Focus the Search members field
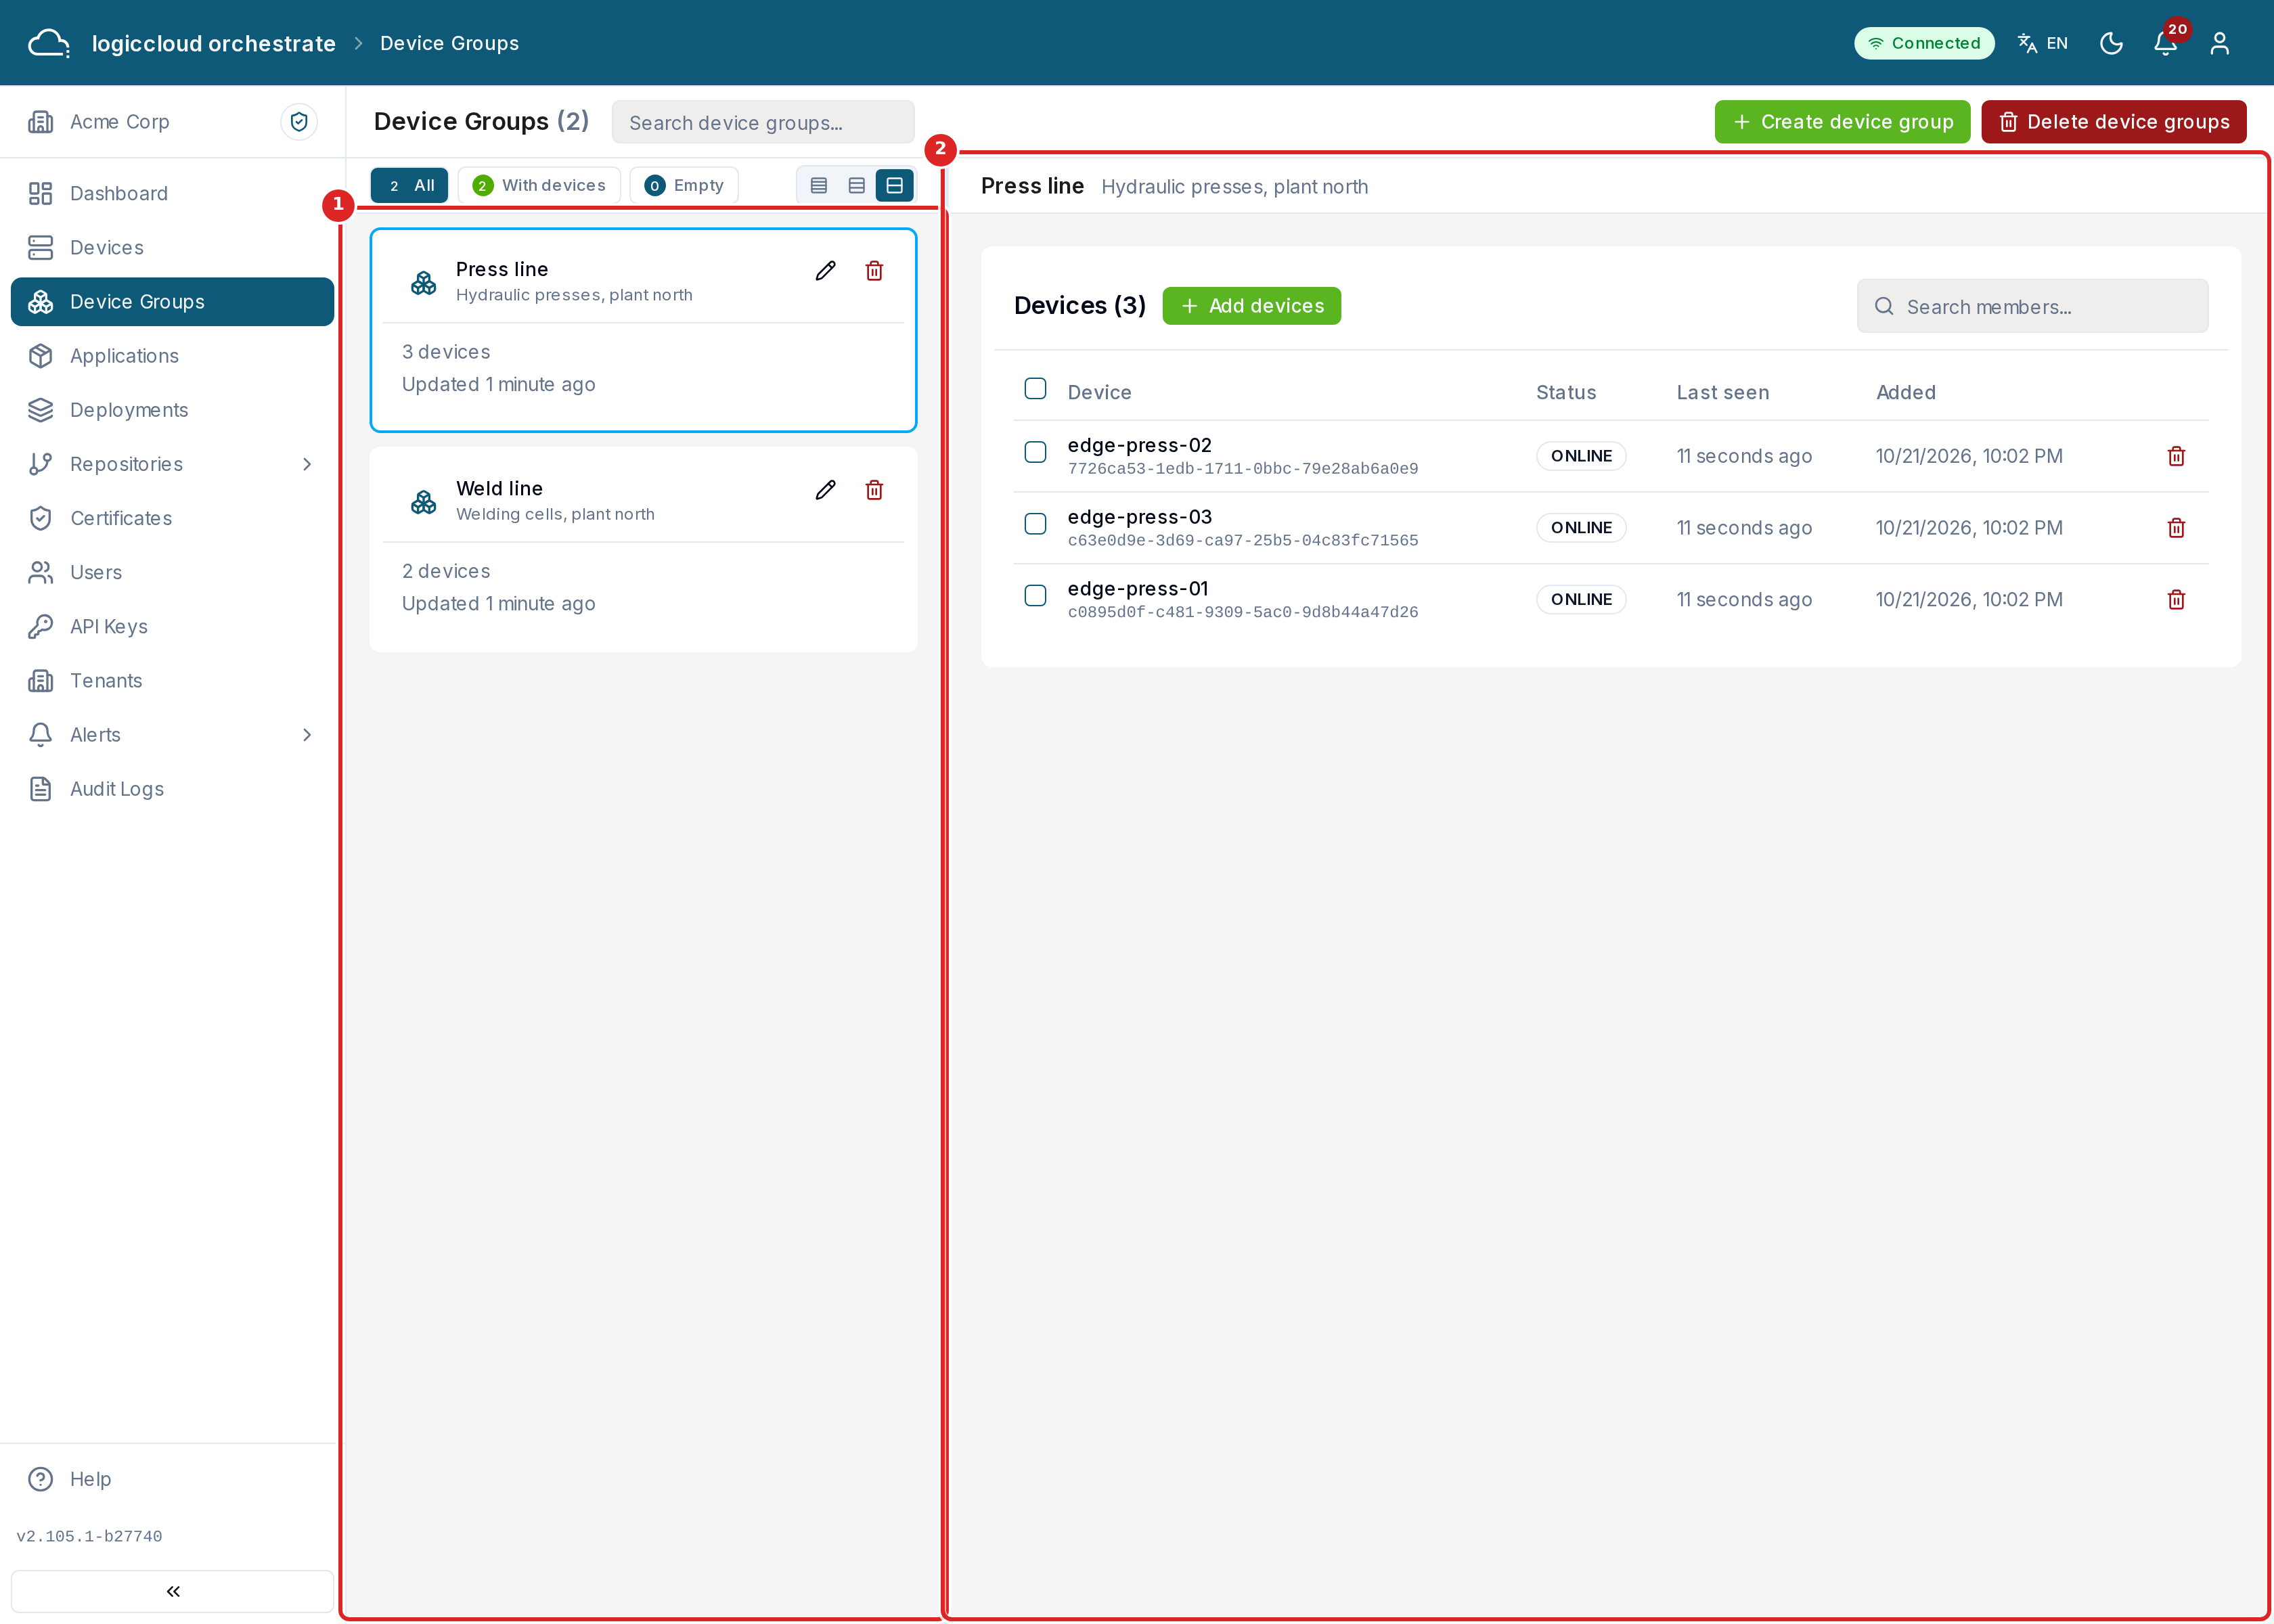The image size is (2274, 1624). click(x=2032, y=307)
